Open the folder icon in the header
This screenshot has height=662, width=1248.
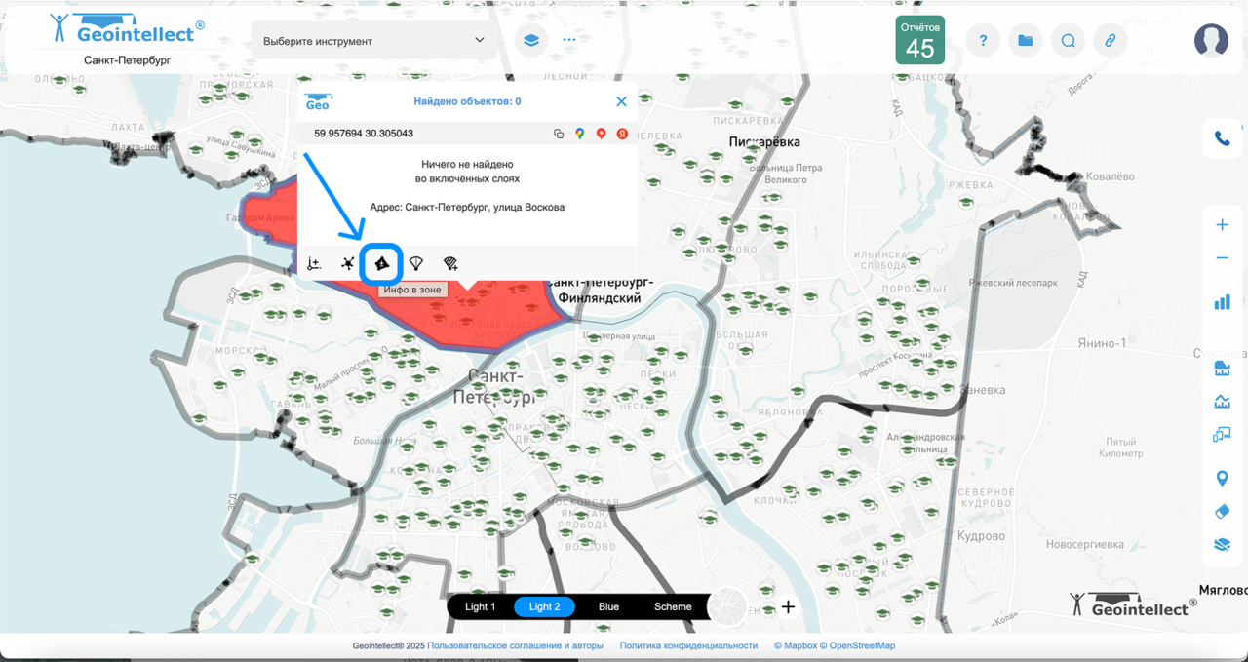1025,41
